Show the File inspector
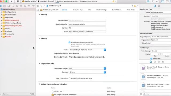Viewport: 171px width, 96px height. click(x=155, y=6)
